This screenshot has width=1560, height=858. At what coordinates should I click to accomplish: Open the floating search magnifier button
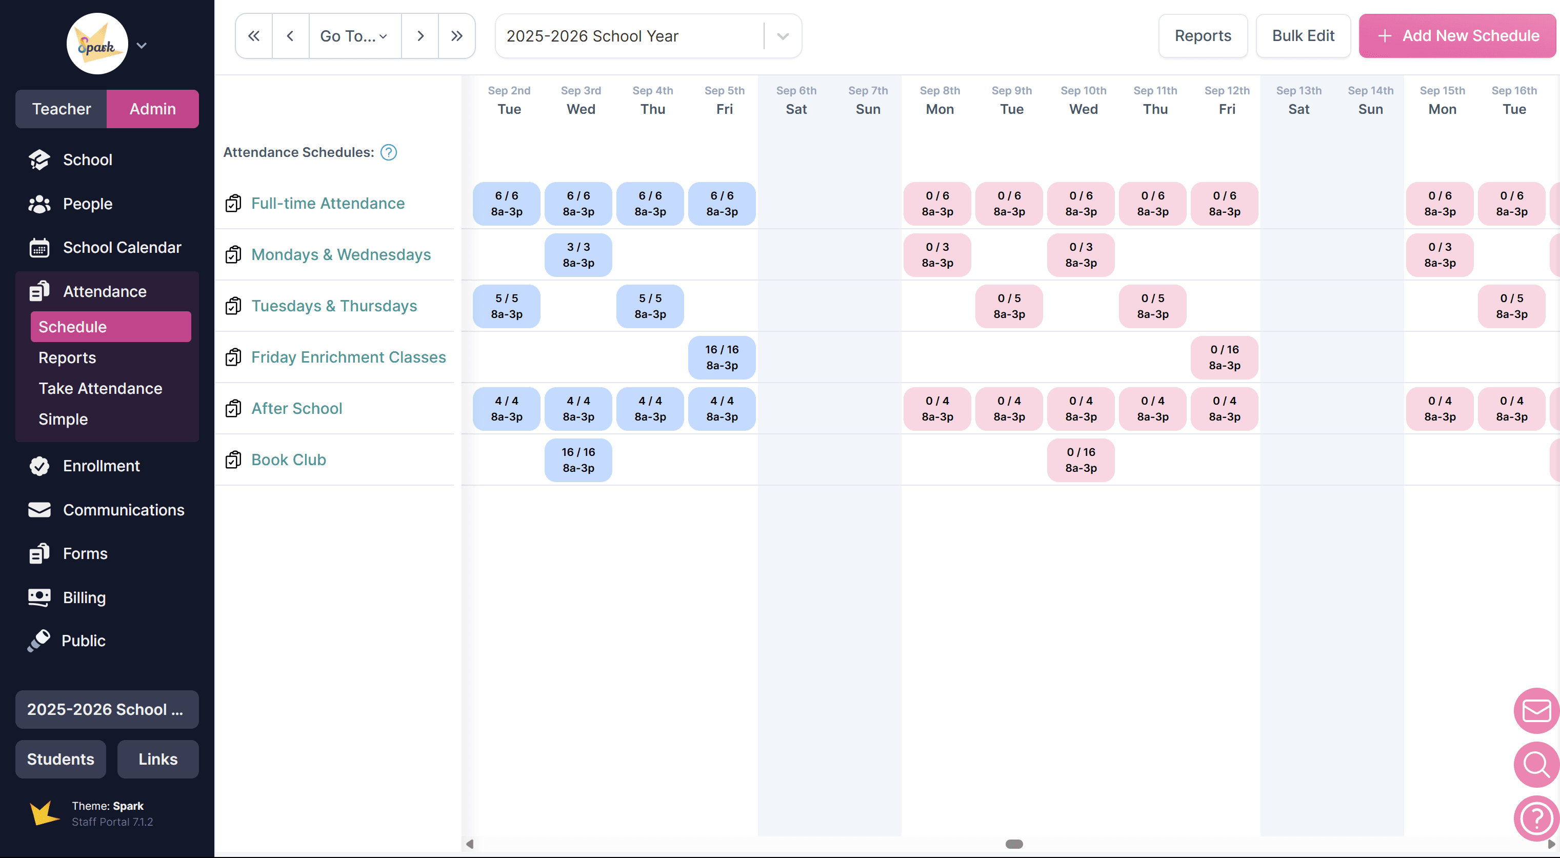coord(1536,764)
